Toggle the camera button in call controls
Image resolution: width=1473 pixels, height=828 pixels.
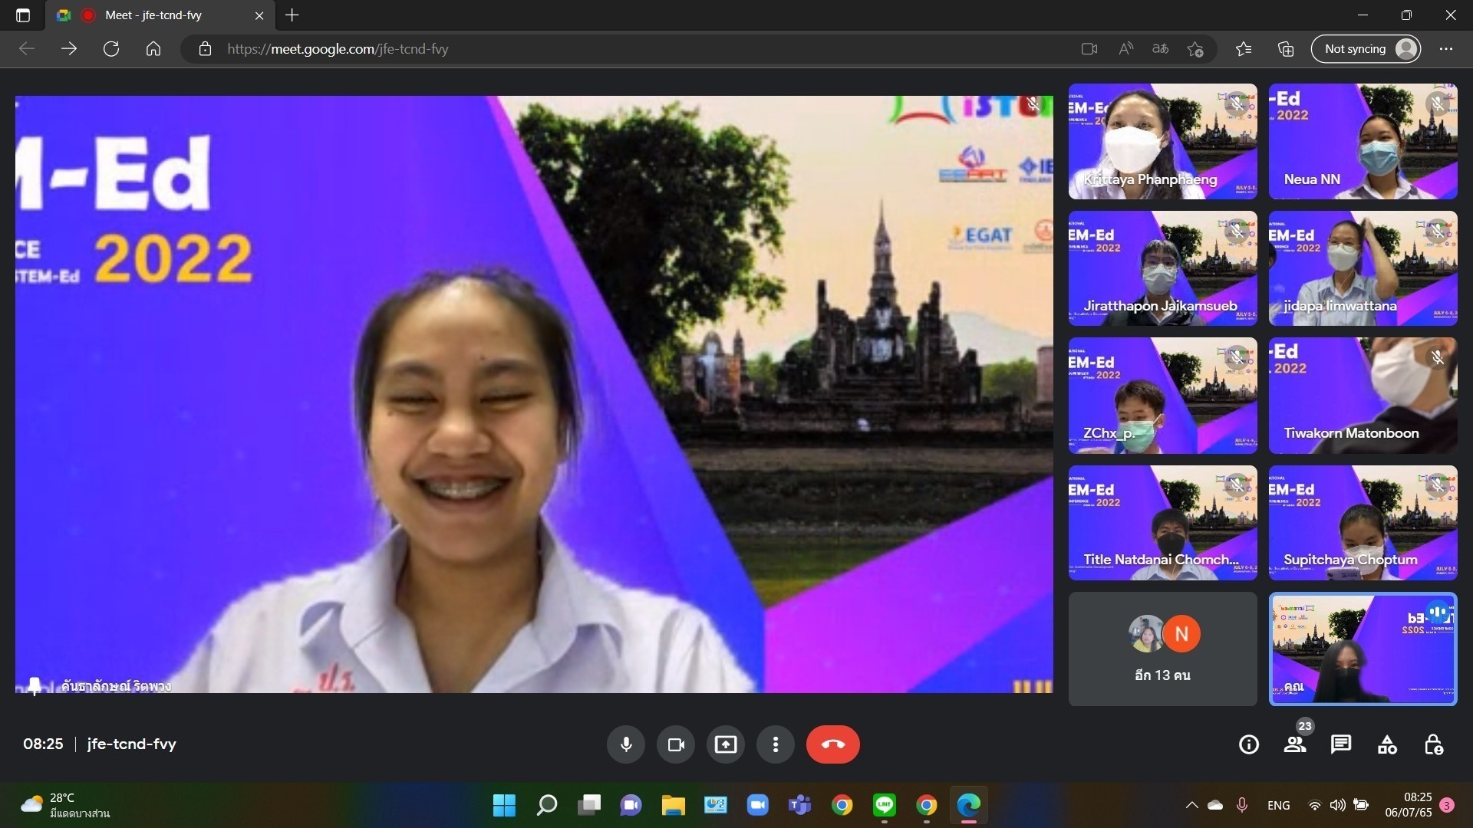click(x=676, y=744)
